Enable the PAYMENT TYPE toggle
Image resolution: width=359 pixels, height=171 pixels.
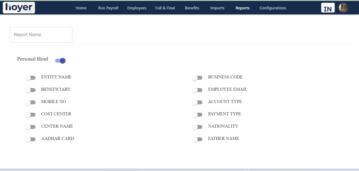click(197, 115)
